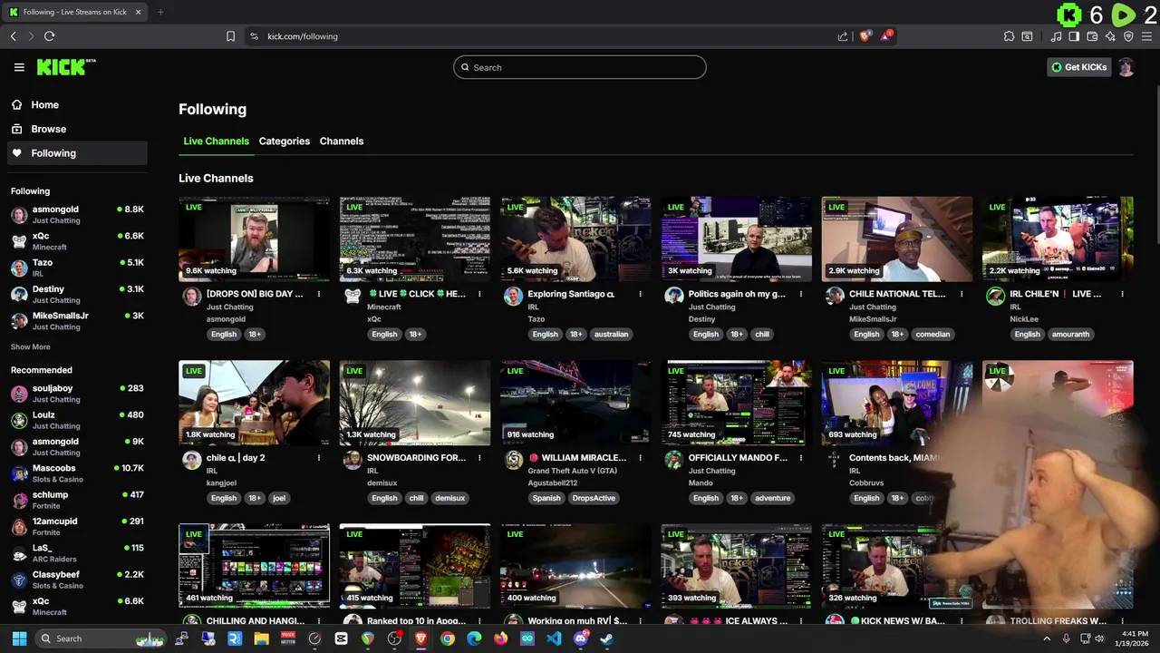Viewport: 1160px width, 653px height.
Task: Open the Brave Wallet icon
Action: click(1092, 36)
